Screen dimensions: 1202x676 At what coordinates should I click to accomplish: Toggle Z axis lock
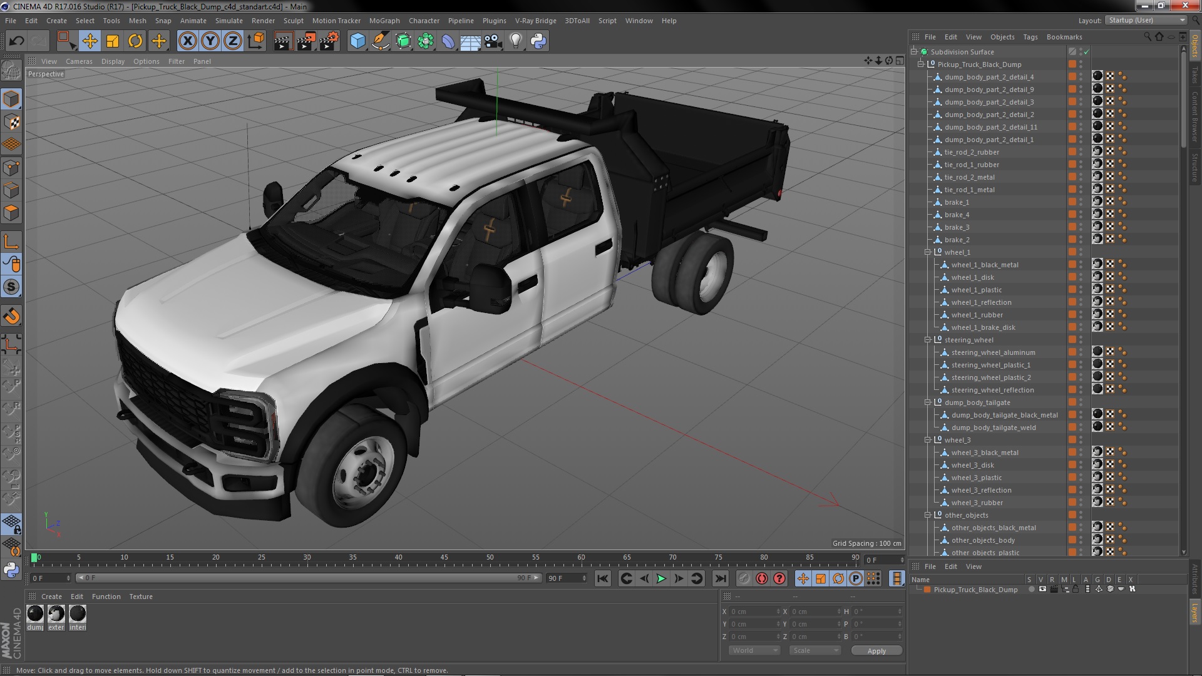pos(233,41)
